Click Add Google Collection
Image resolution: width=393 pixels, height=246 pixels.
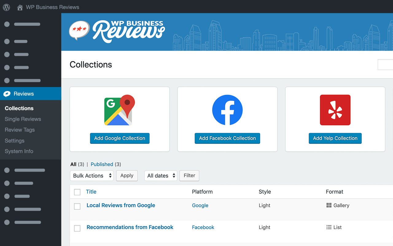119,138
